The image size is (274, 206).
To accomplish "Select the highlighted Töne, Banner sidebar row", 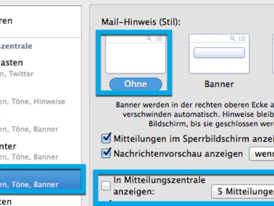I will point(41,179).
